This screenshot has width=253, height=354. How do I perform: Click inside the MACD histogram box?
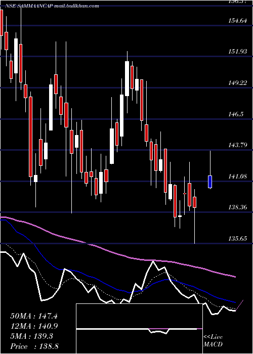(x=139, y=329)
